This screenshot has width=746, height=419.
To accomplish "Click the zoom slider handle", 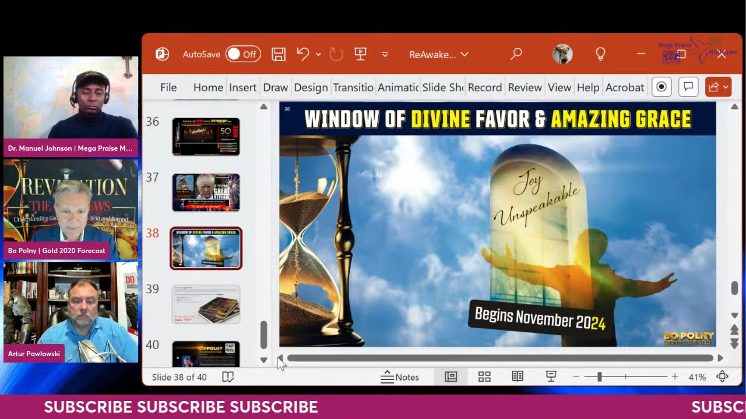I will click(x=599, y=377).
